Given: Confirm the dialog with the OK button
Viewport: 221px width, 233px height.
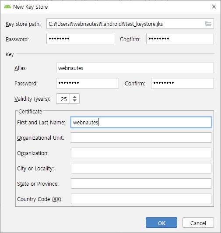Looking at the screenshot, I should (161, 222).
